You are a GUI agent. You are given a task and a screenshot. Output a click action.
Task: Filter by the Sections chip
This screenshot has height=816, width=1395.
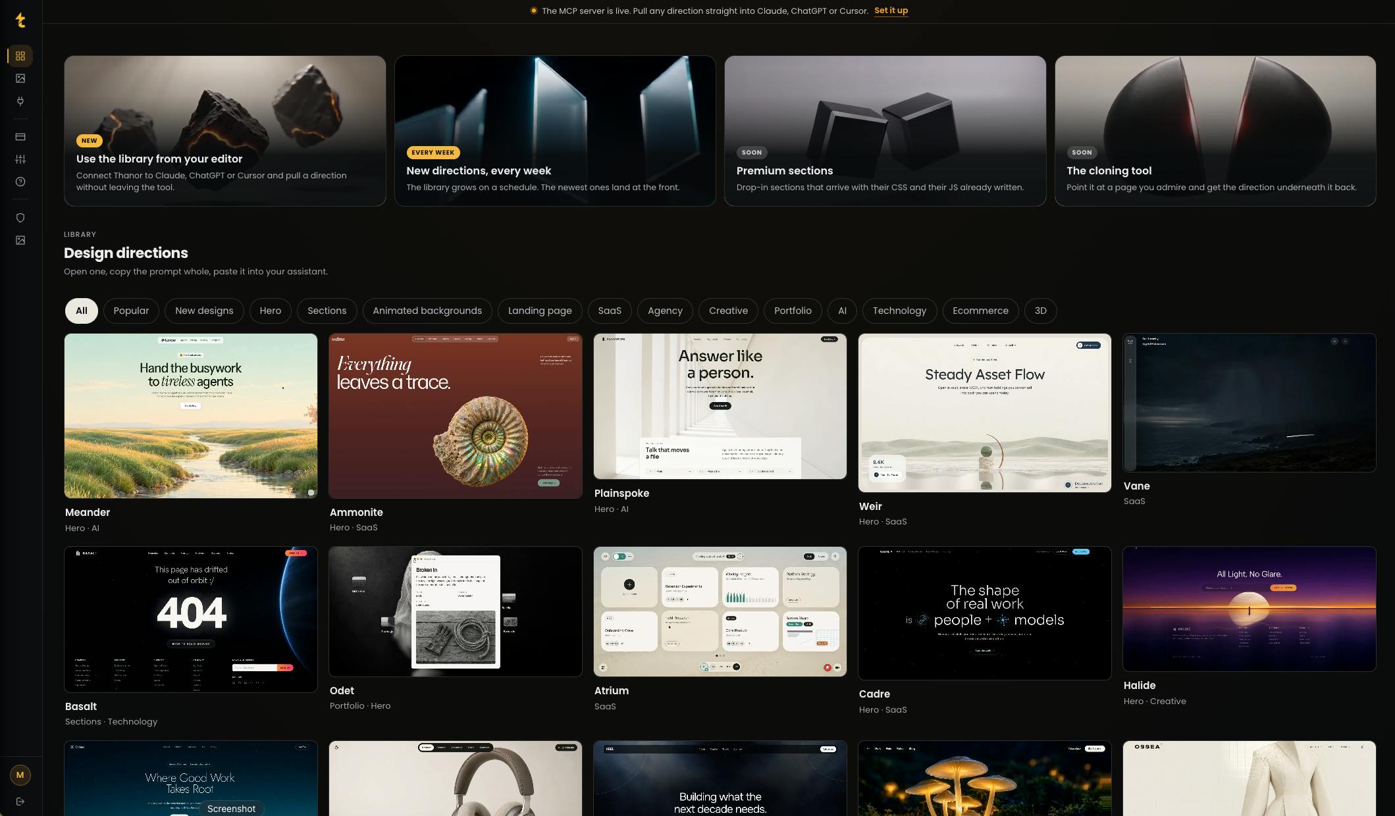coord(327,311)
